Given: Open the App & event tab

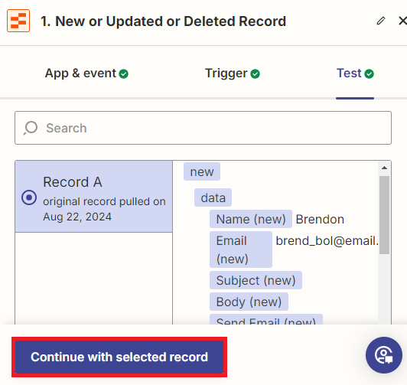Looking at the screenshot, I should (86, 73).
